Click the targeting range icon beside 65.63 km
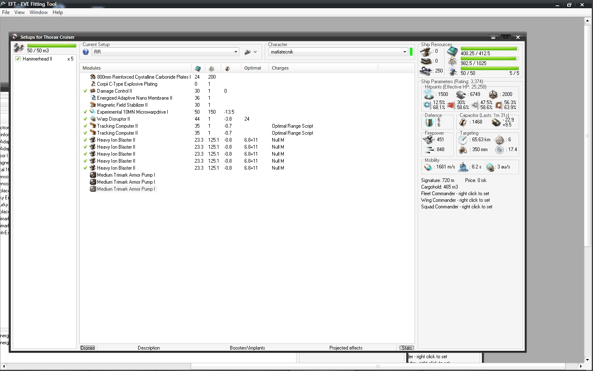 point(463,140)
